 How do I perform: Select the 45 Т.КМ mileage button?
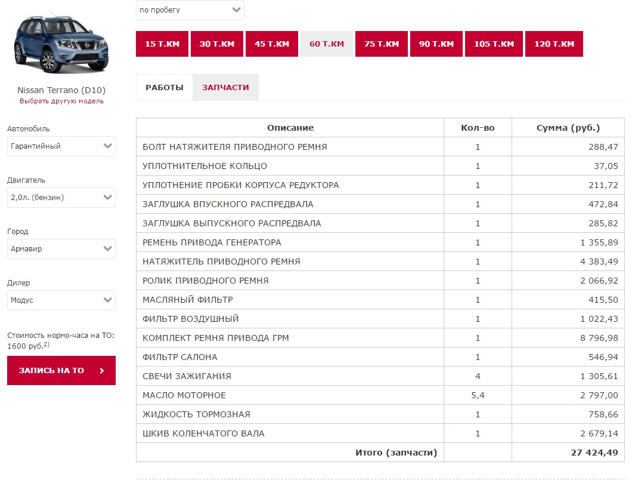pyautogui.click(x=272, y=44)
